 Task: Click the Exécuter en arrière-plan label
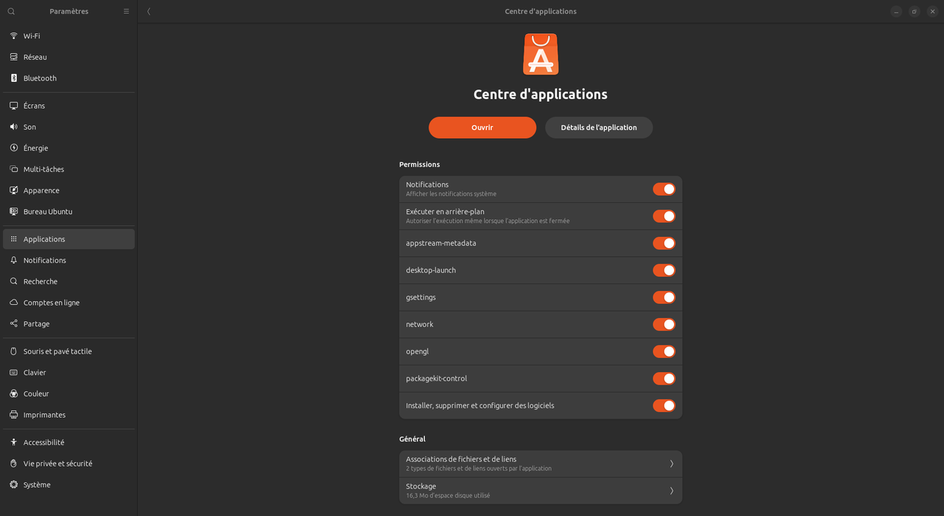tap(445, 212)
